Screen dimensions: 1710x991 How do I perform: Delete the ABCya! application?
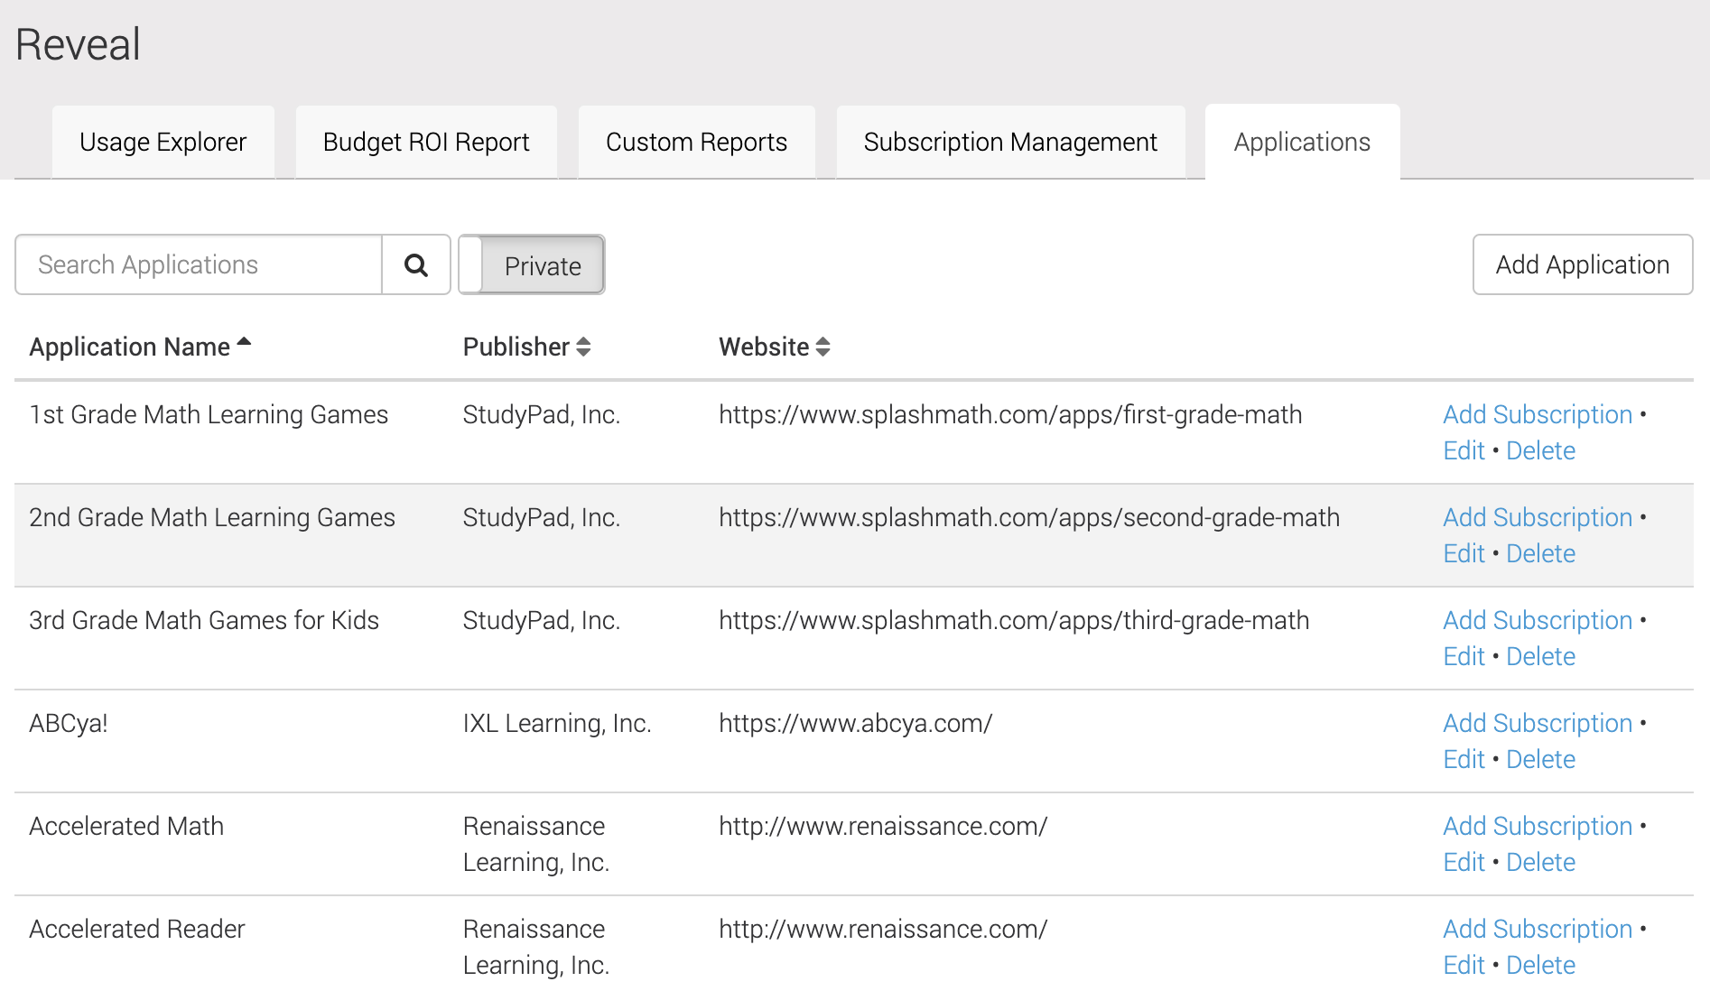[1540, 759]
